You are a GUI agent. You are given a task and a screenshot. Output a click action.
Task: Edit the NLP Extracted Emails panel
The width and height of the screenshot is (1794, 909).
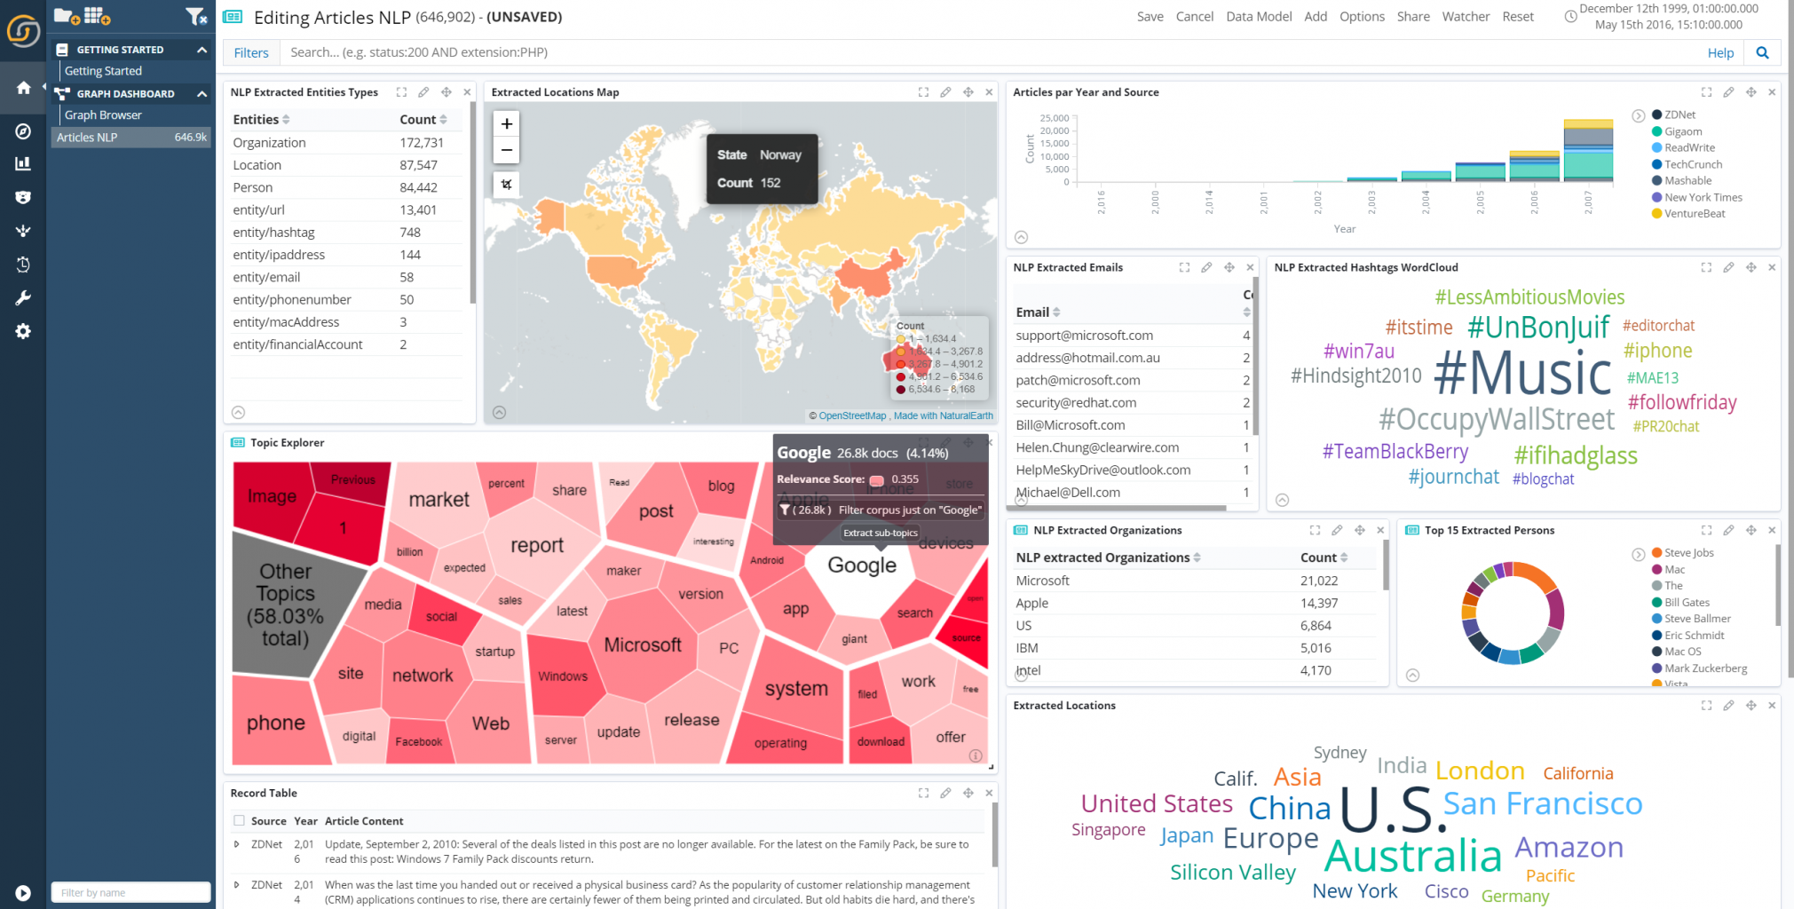[1206, 267]
